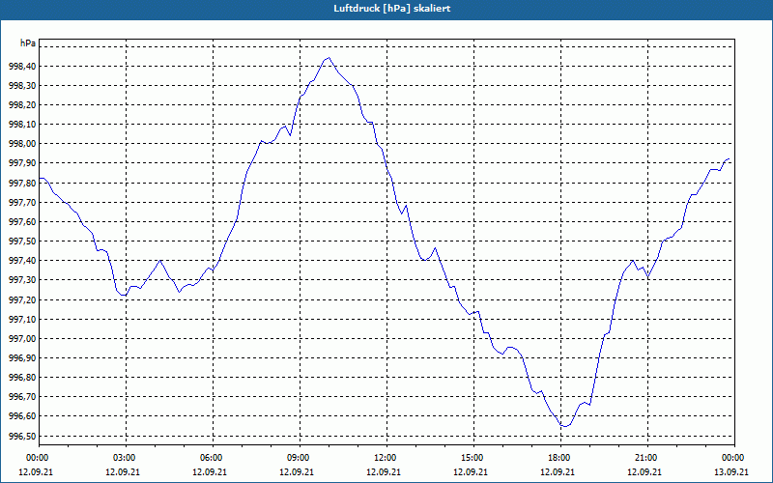The height and width of the screenshot is (483, 773).
Task: Click the 996,90 y-axis label
Action: pos(22,358)
